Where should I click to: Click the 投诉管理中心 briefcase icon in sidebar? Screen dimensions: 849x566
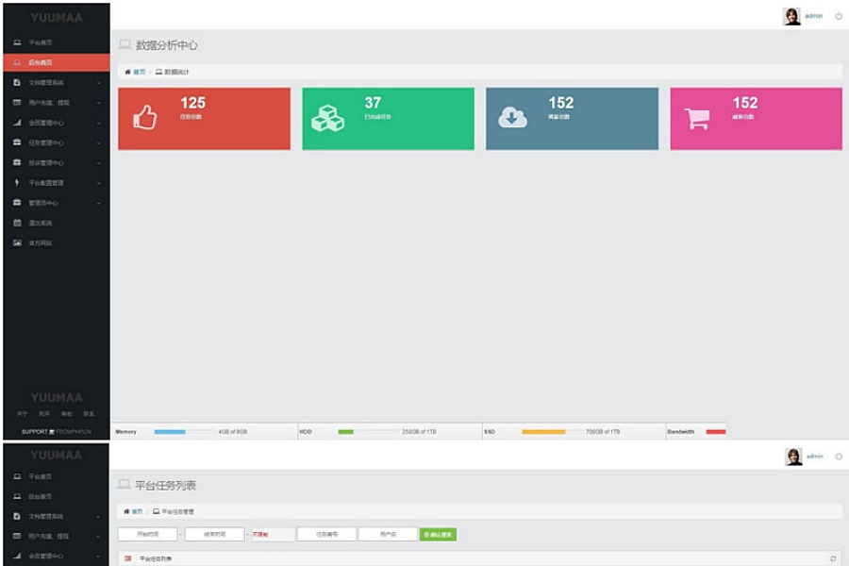click(x=17, y=162)
